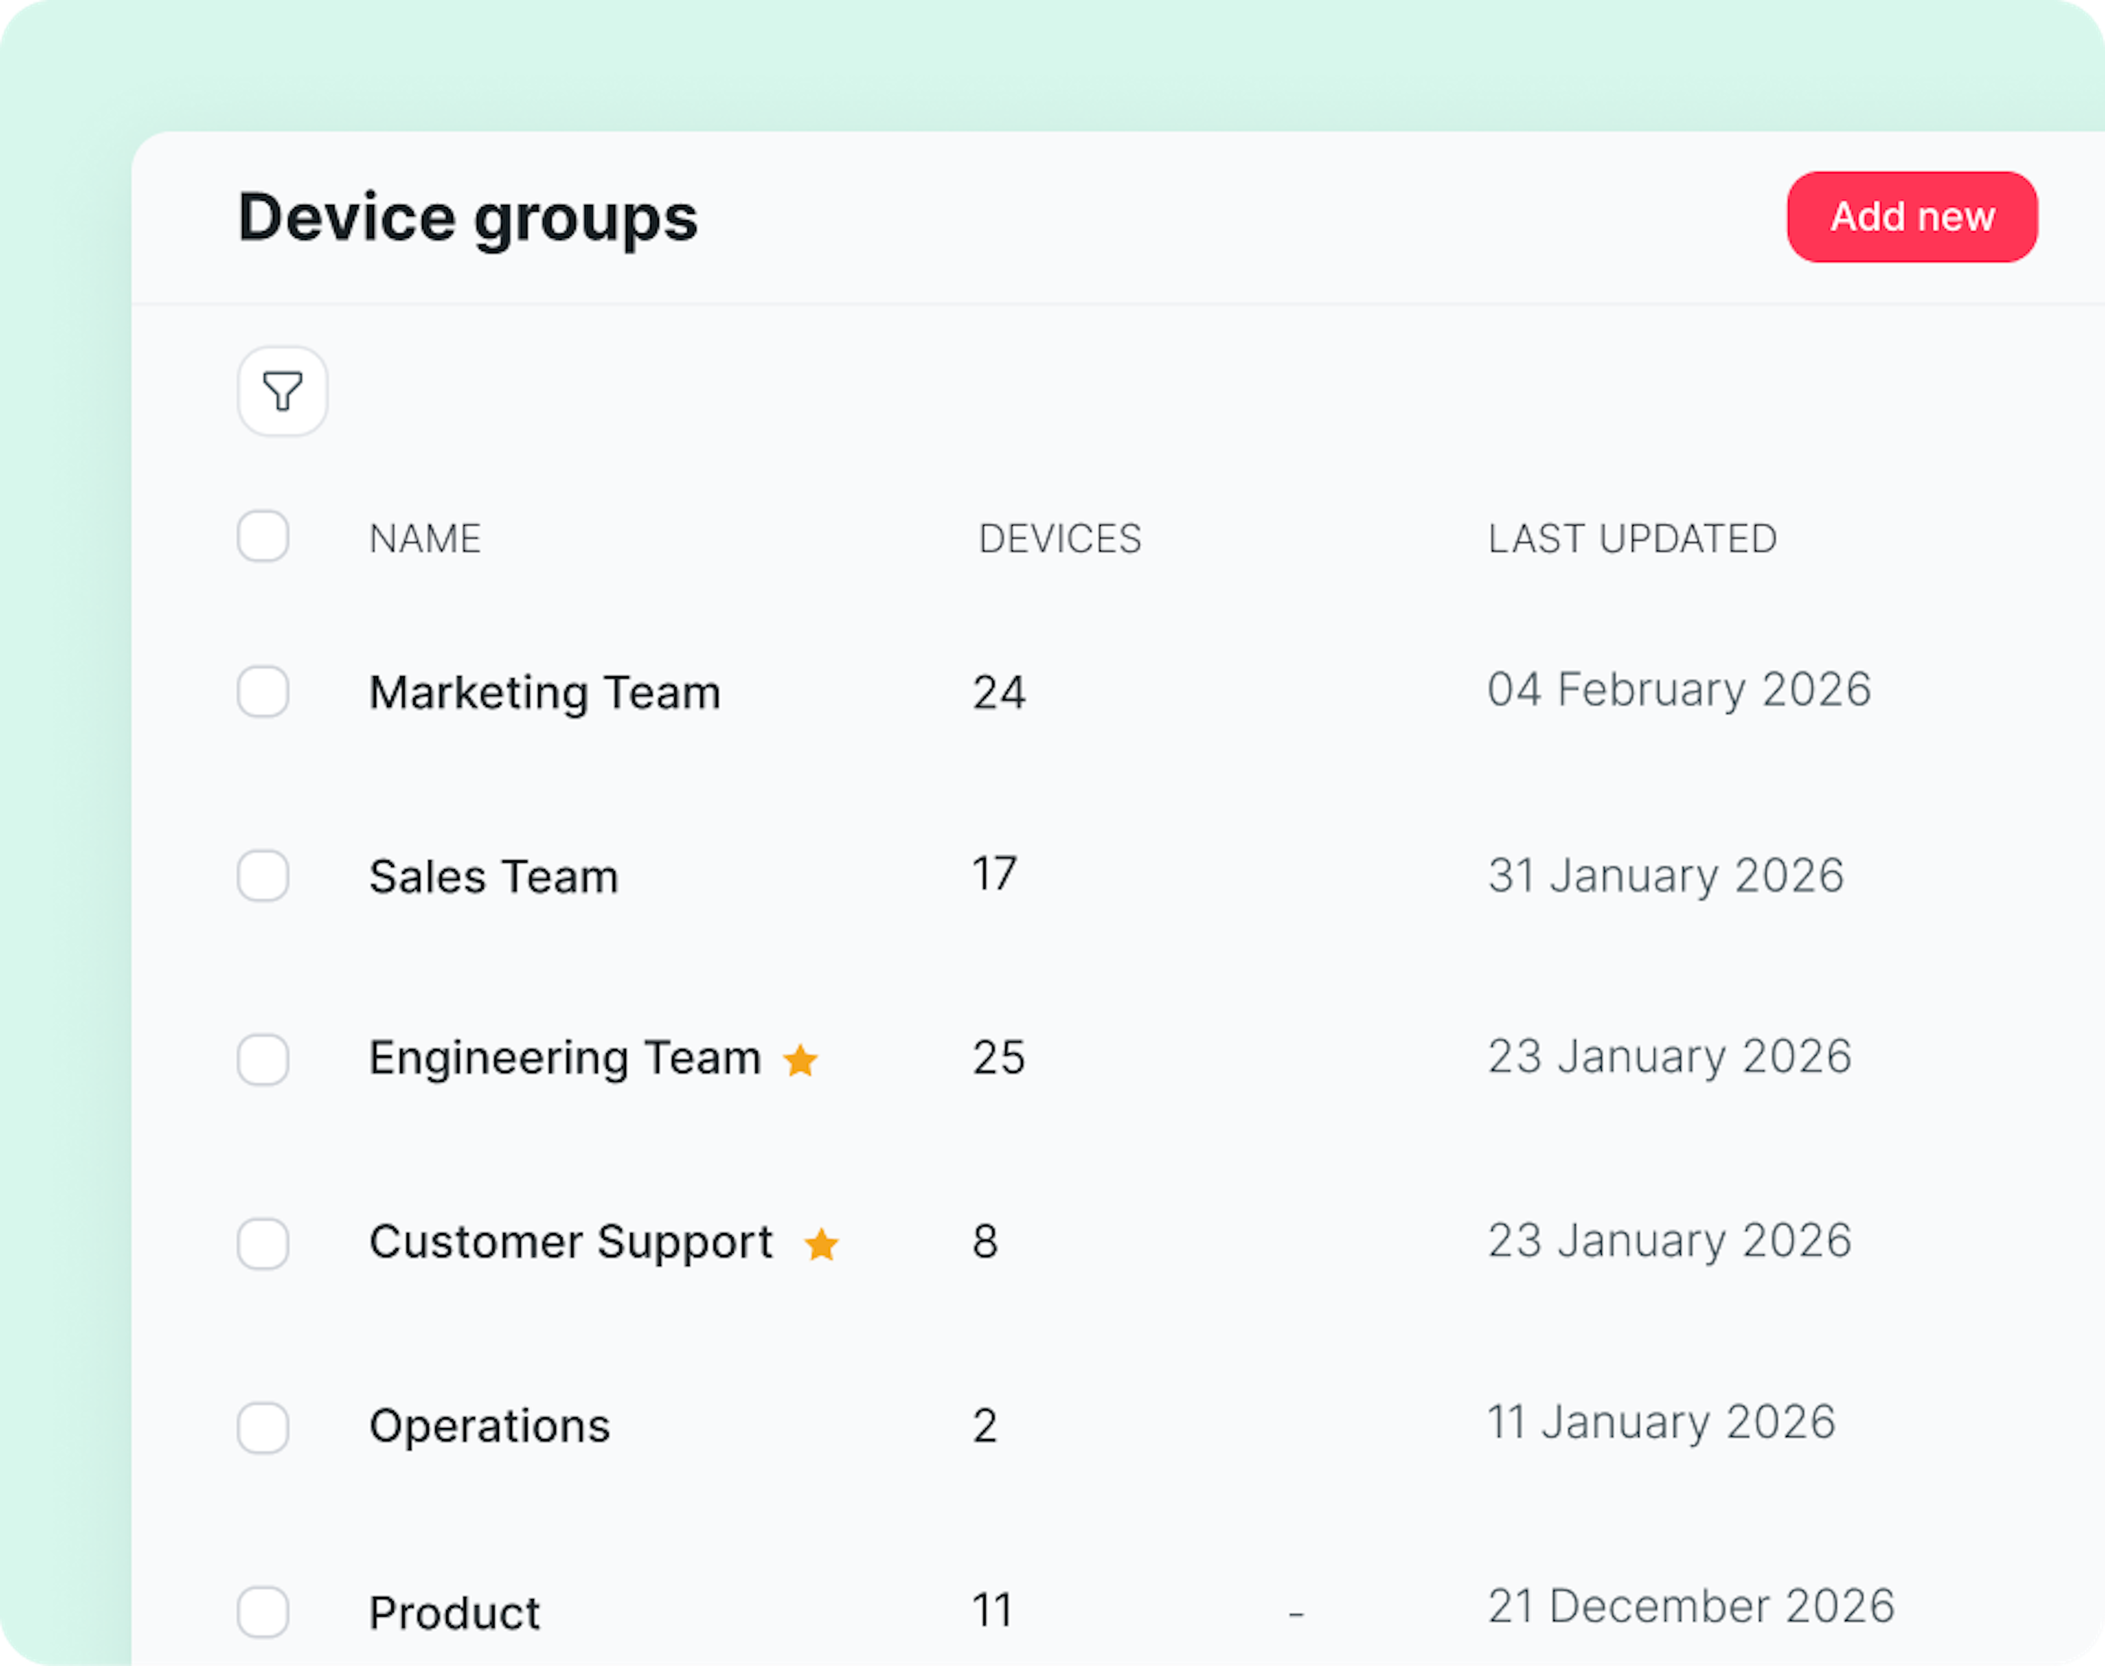Sort by the DEVICES column header
The image size is (2105, 1666).
1059,538
